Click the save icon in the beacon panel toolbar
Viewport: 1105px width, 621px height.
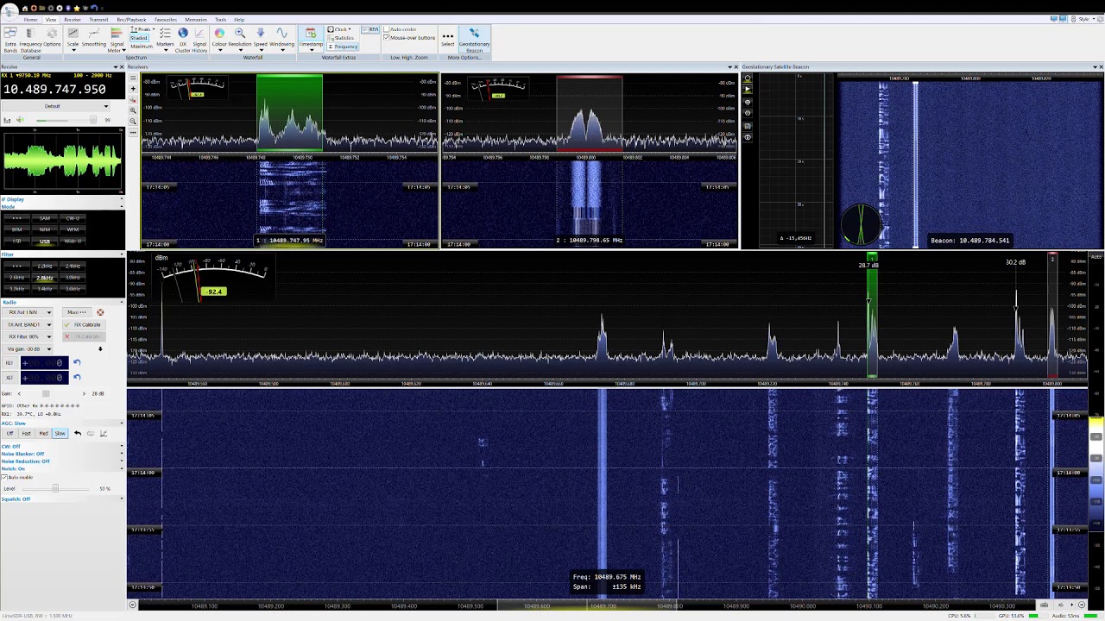[748, 126]
